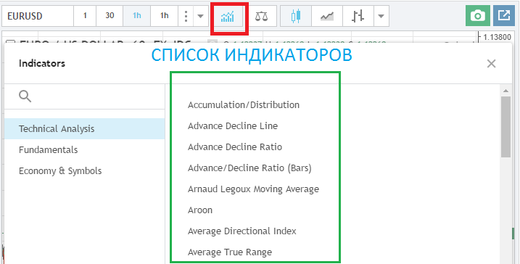Click the scrollbar up arrow
Screen dimensions: 520x264
coord(505,91)
